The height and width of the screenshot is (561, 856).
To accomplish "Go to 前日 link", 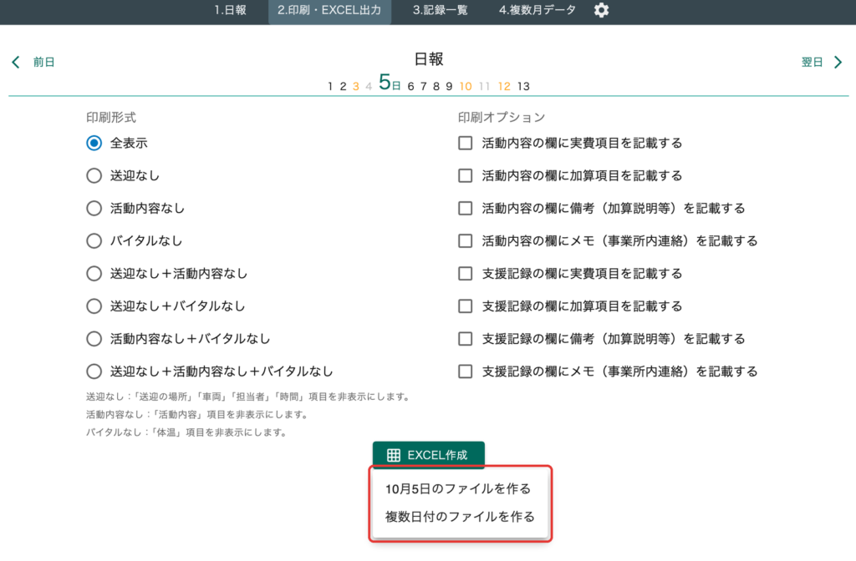I will tap(43, 62).
